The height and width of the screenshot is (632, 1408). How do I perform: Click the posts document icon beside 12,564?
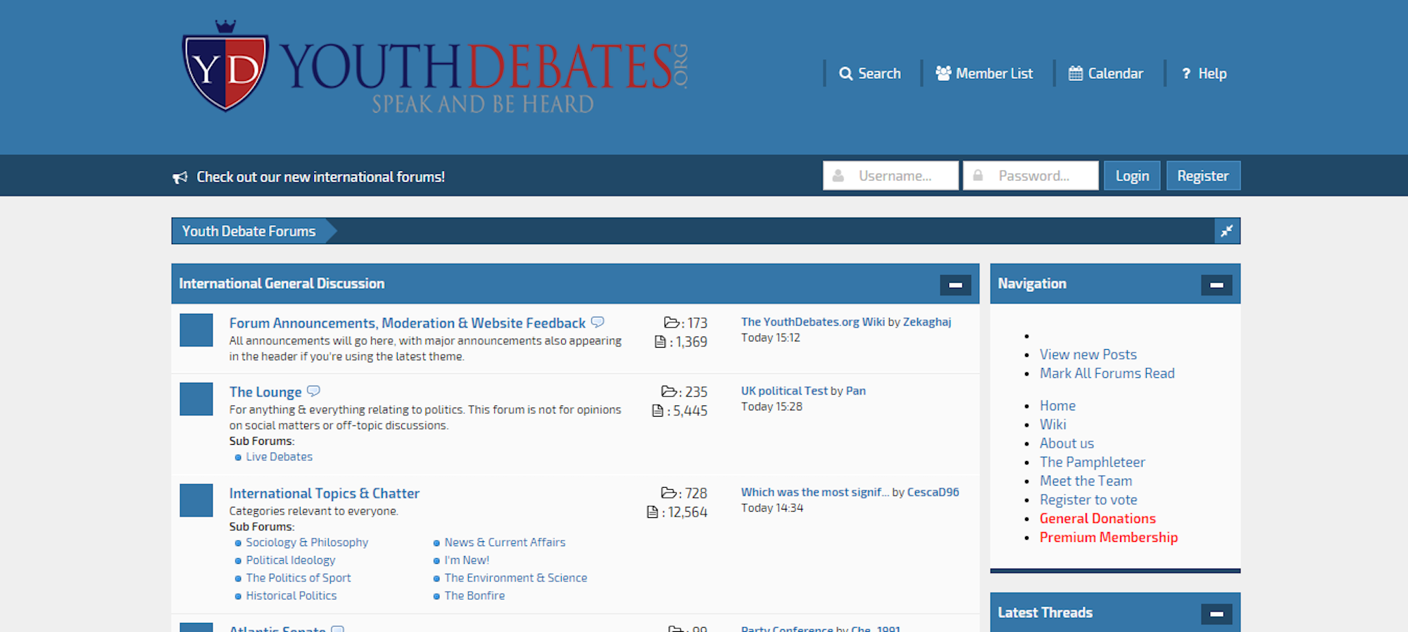point(653,512)
